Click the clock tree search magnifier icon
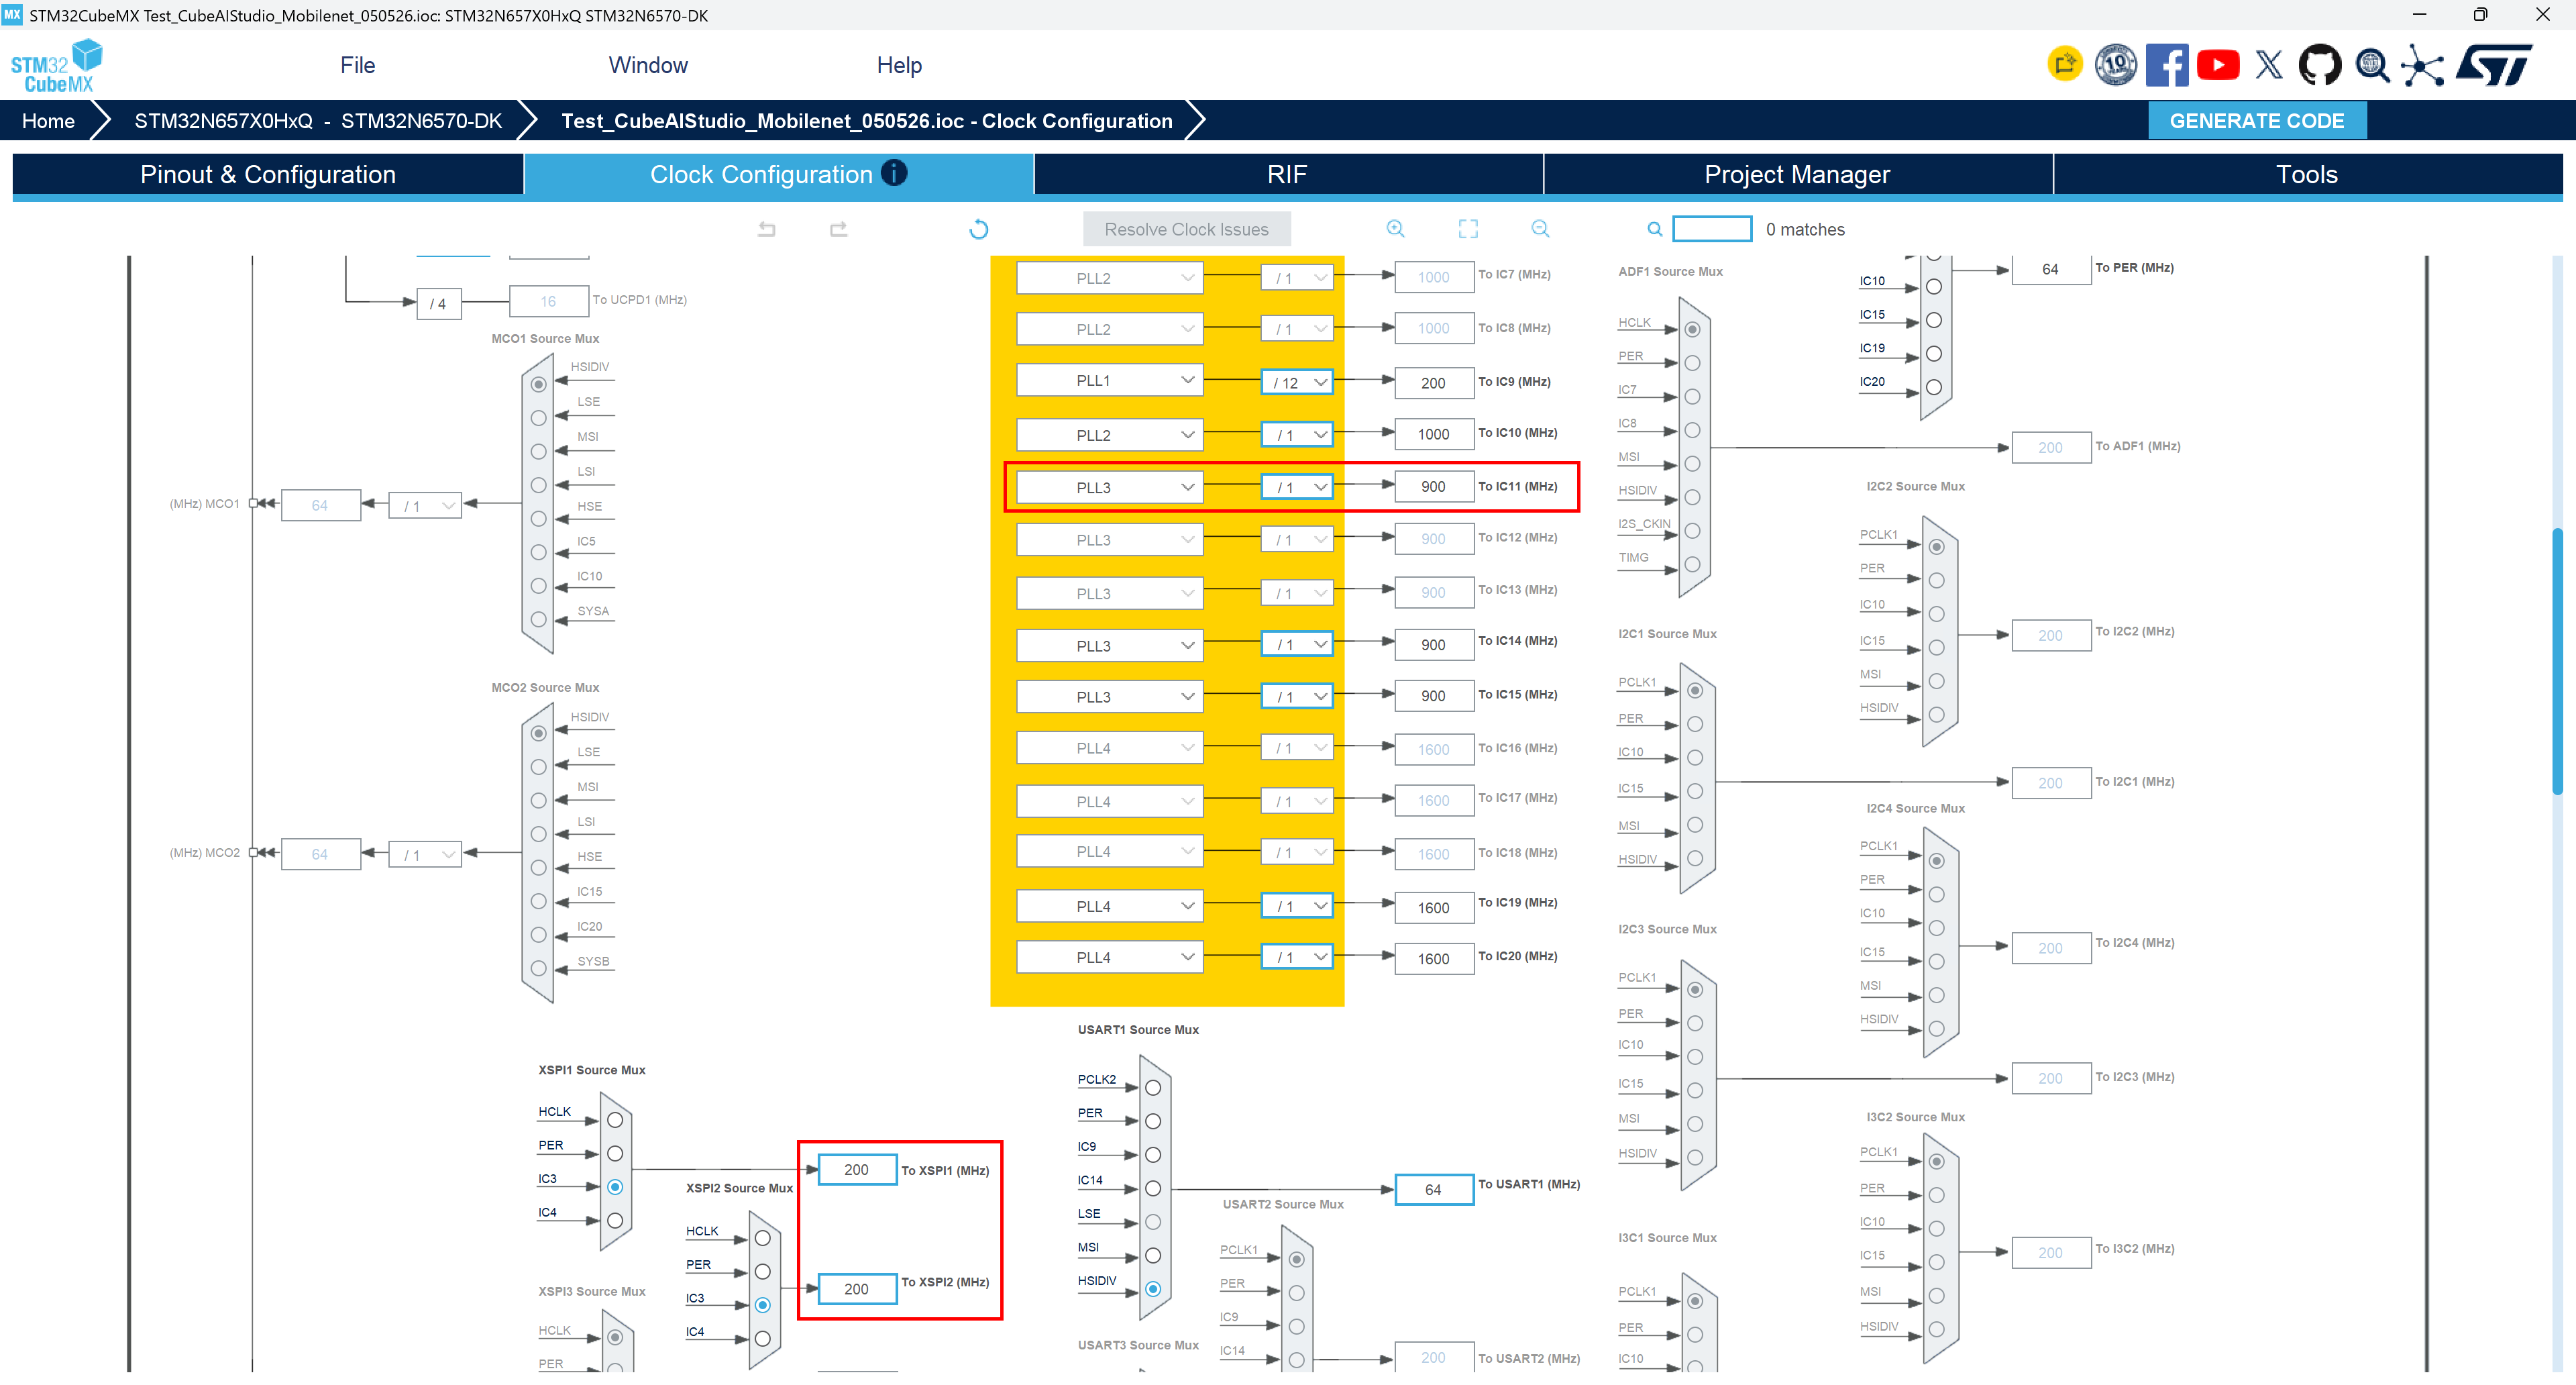This screenshot has width=2576, height=1385. (1655, 229)
